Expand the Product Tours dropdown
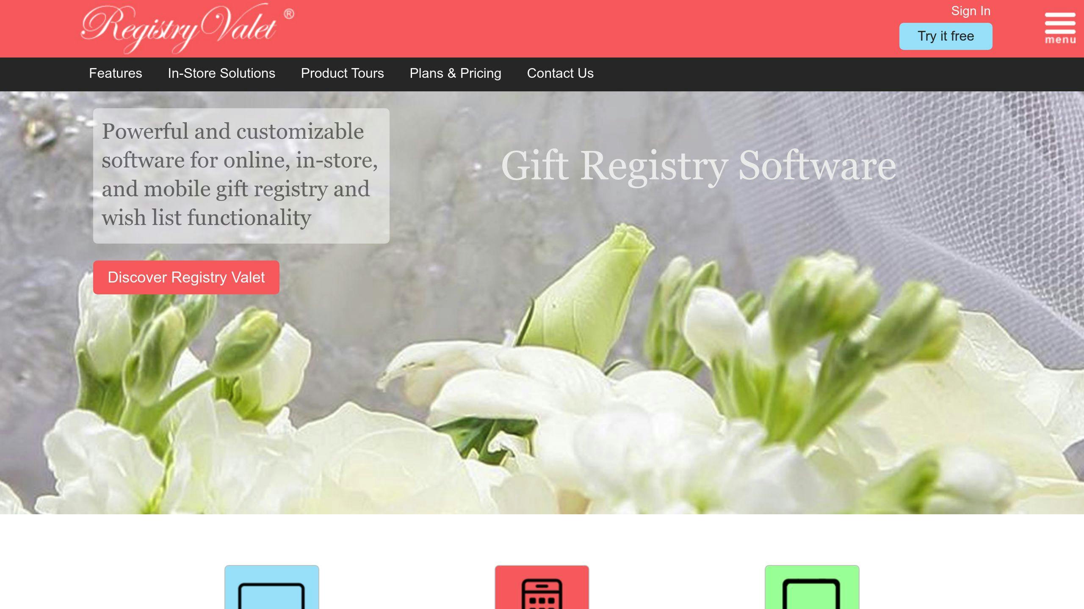Image resolution: width=1084 pixels, height=609 pixels. 342,72
